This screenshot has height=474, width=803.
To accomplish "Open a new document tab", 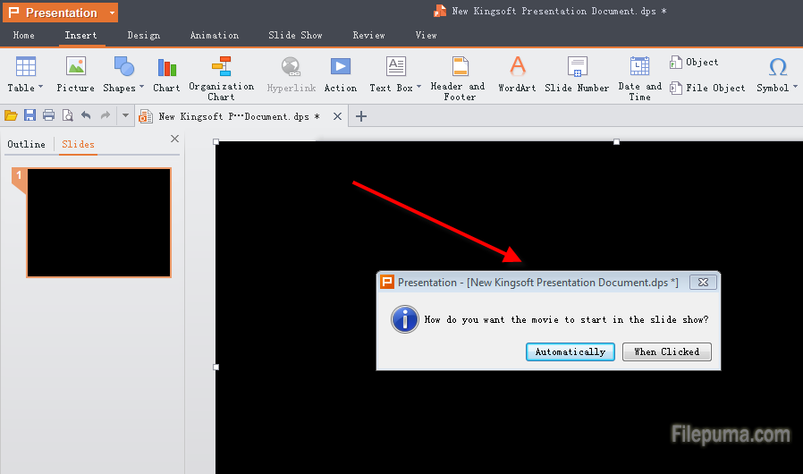I will (361, 116).
